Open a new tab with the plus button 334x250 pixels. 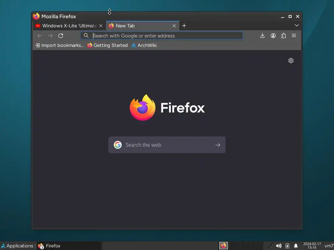click(184, 26)
